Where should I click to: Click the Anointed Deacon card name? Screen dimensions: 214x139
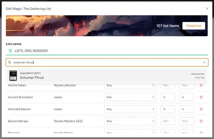(x=19, y=109)
